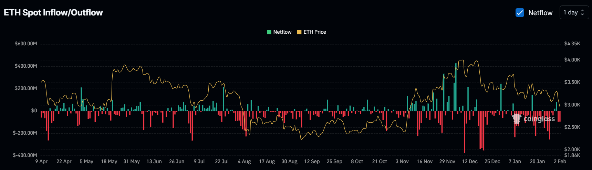
Task: Click the green Netflow legend swatch
Action: point(269,32)
